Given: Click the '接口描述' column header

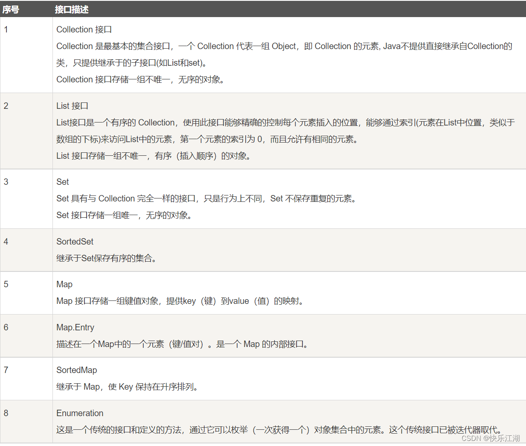Looking at the screenshot, I should click(x=72, y=9).
